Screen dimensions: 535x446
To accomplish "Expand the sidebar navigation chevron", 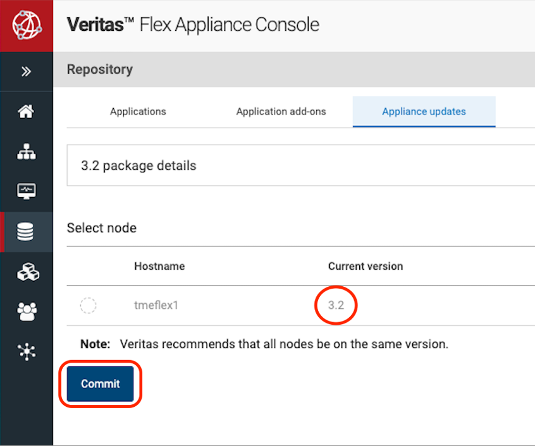I will pyautogui.click(x=26, y=71).
